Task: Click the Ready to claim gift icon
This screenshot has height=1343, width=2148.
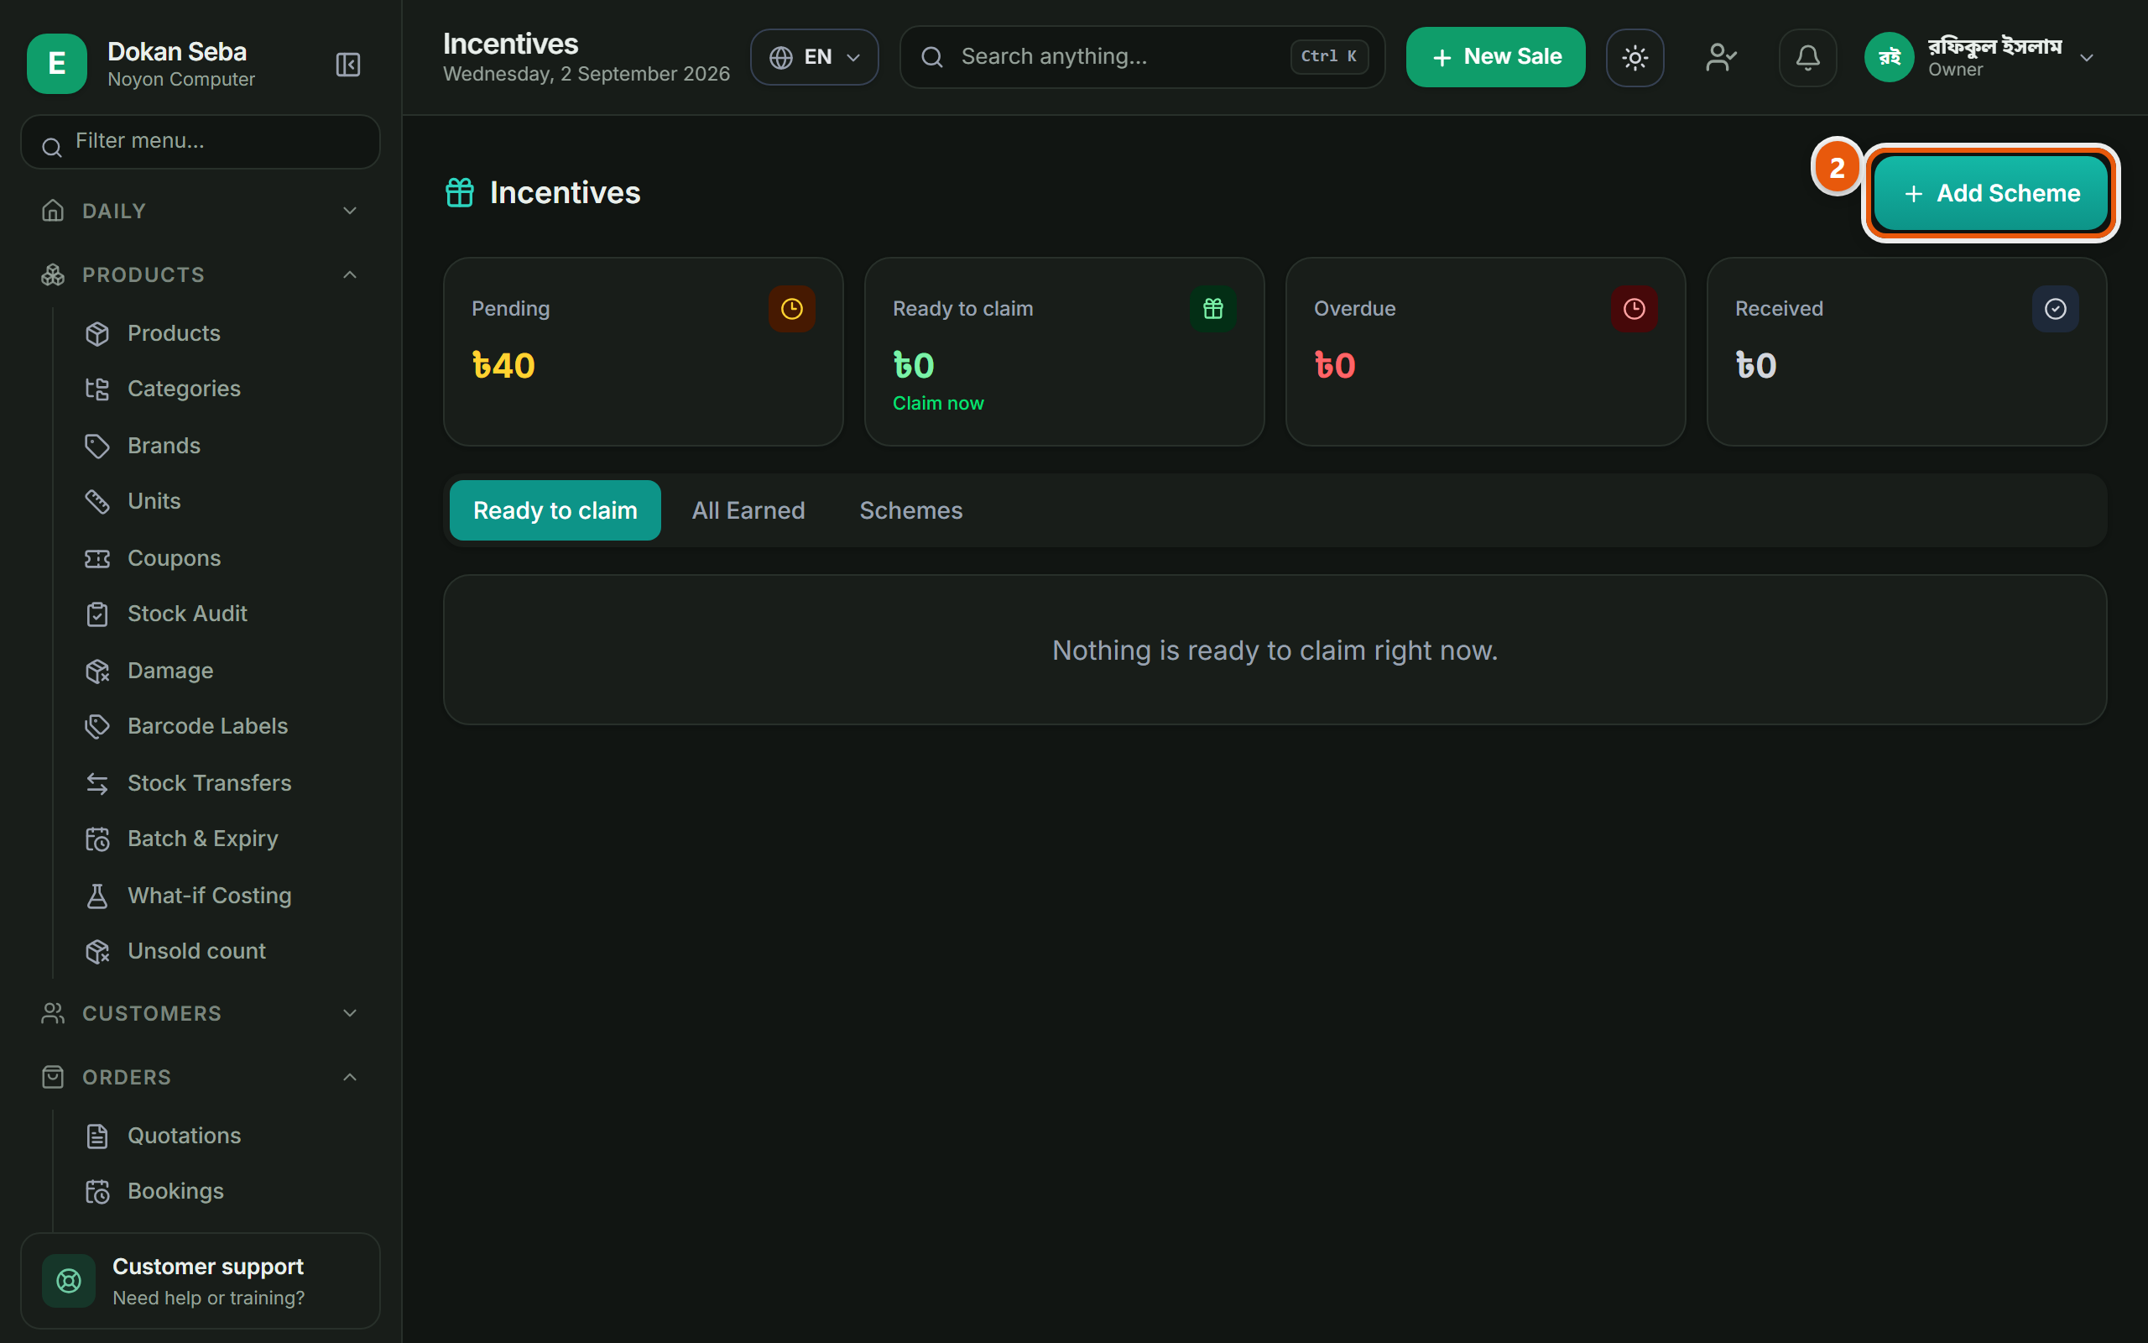Action: tap(1213, 308)
